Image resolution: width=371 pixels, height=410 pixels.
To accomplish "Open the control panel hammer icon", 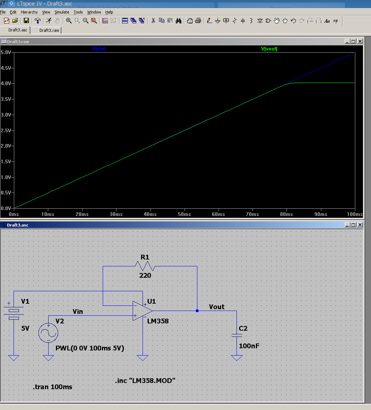I will [x=37, y=21].
